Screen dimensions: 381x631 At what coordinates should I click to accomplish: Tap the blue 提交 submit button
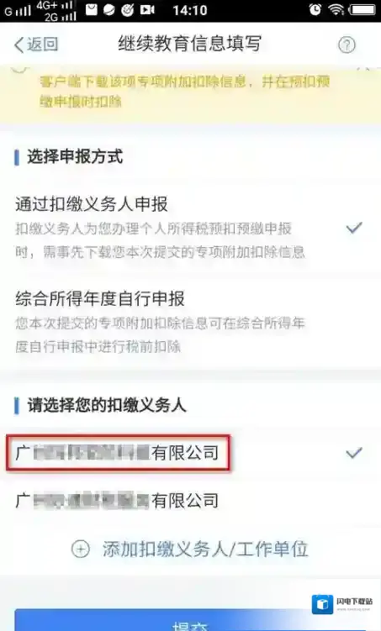tap(190, 621)
